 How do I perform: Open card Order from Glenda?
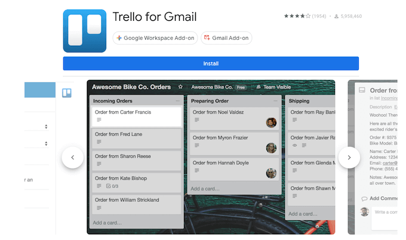point(312,169)
